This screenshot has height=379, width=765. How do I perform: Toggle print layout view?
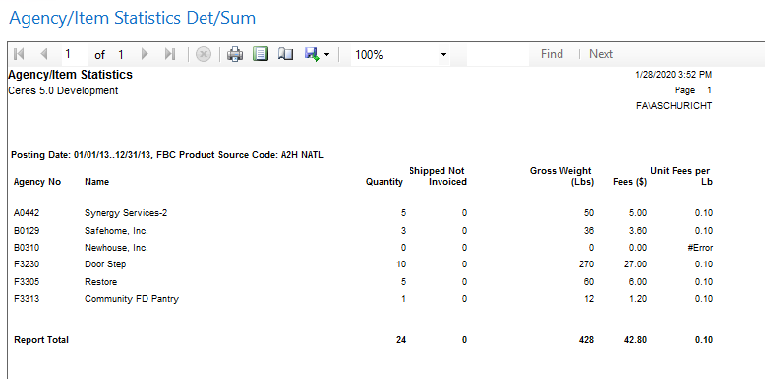[x=261, y=54]
